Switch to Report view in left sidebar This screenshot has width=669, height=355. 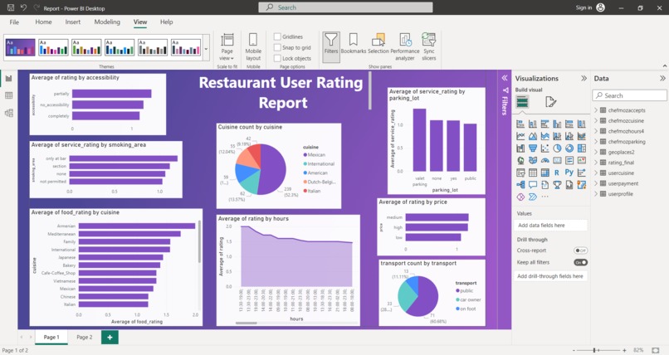click(9, 79)
